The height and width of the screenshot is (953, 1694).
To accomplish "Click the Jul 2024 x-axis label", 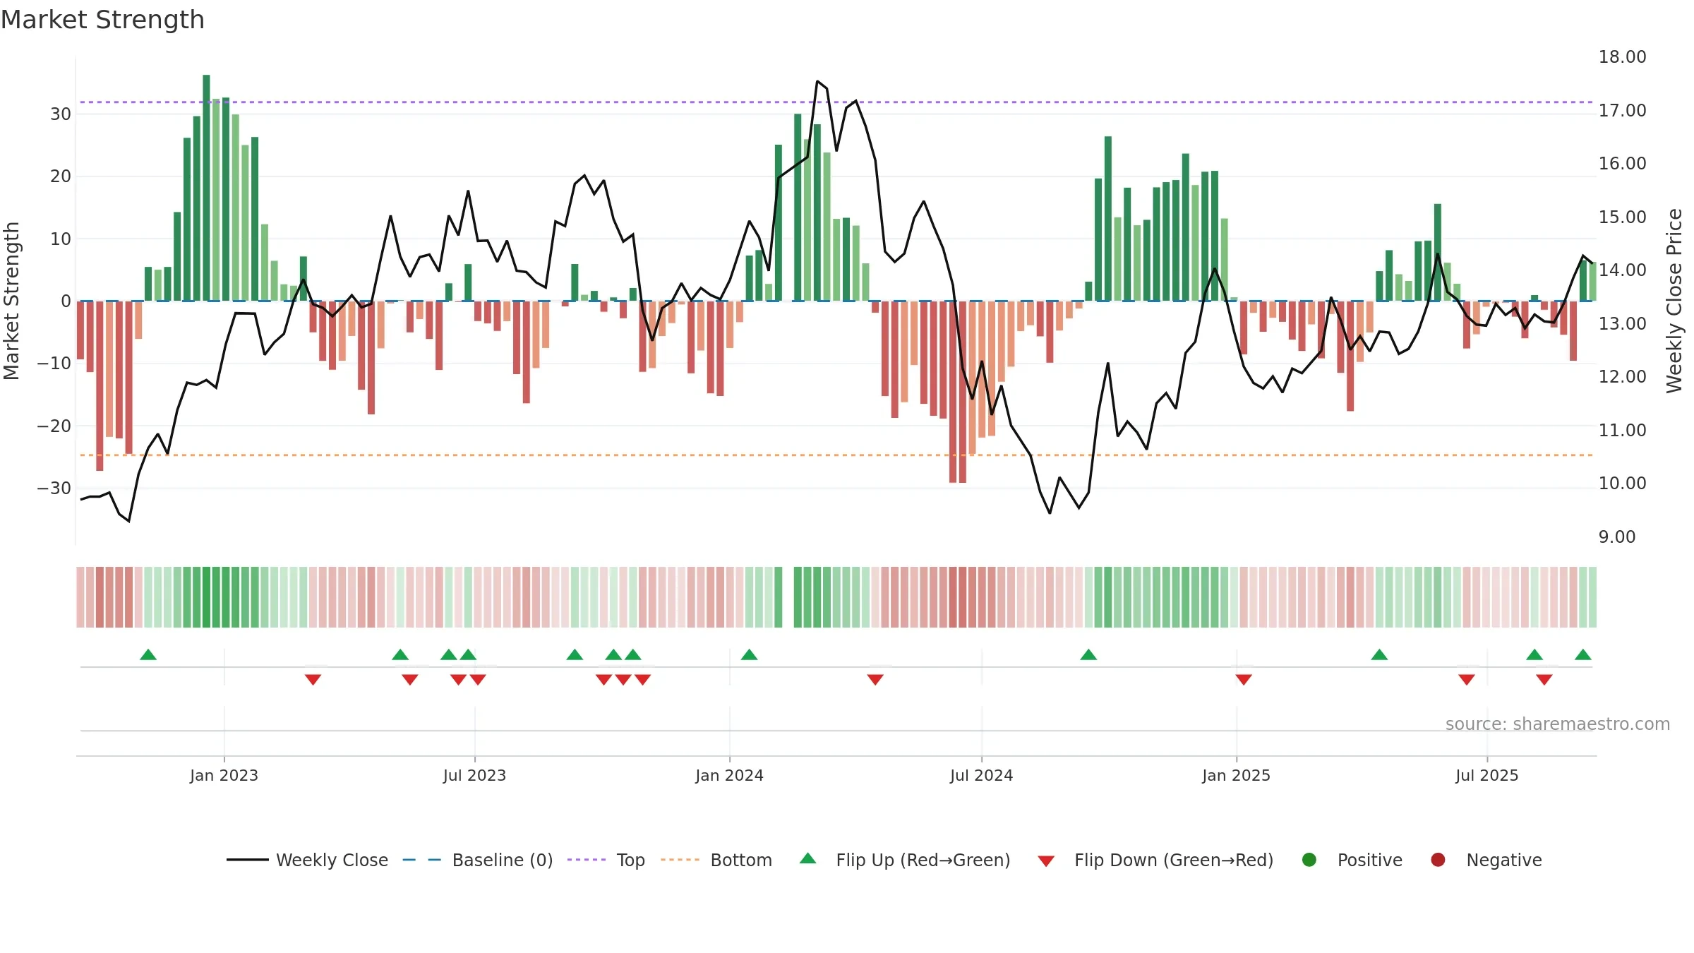I will 981,775.
